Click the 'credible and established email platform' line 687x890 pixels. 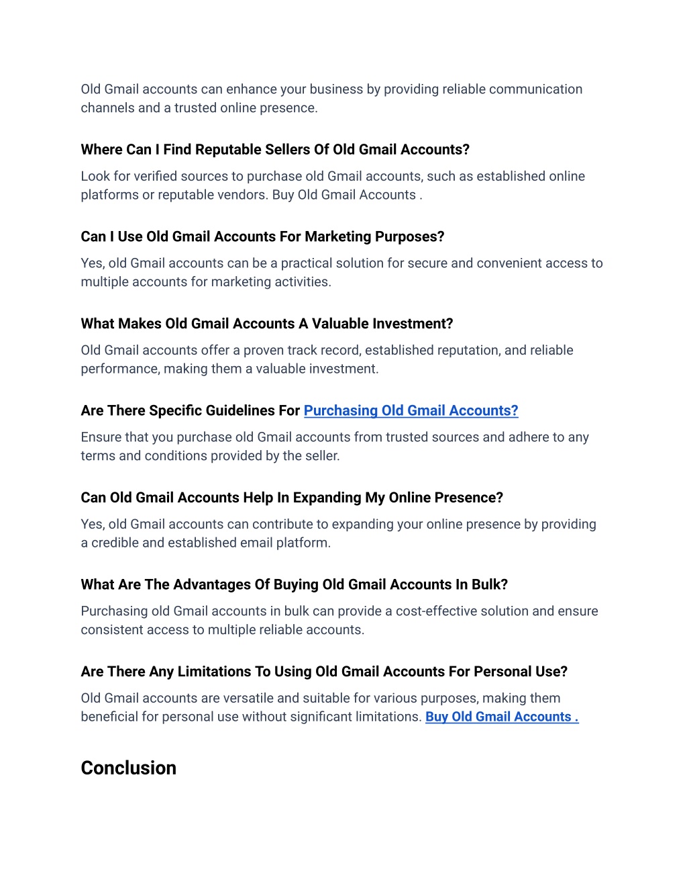pyautogui.click(x=206, y=543)
